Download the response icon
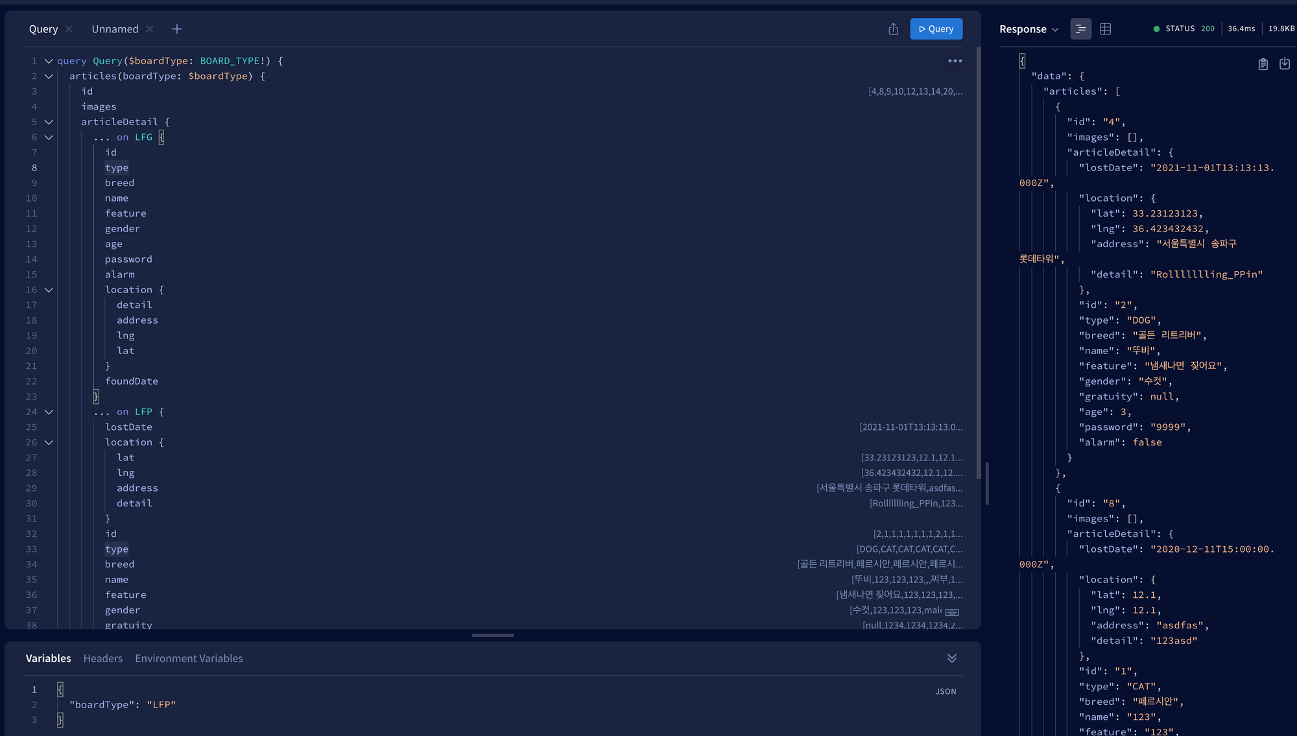 tap(1284, 64)
